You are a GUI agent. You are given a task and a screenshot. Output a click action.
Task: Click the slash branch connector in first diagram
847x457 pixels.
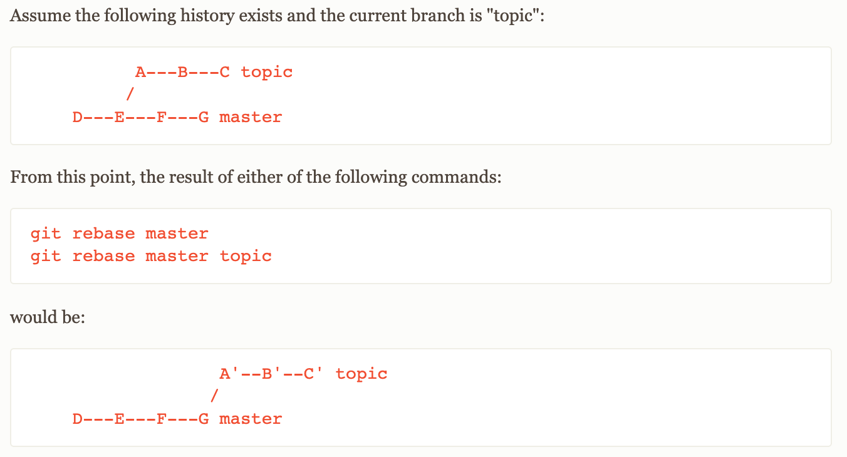pyautogui.click(x=130, y=95)
